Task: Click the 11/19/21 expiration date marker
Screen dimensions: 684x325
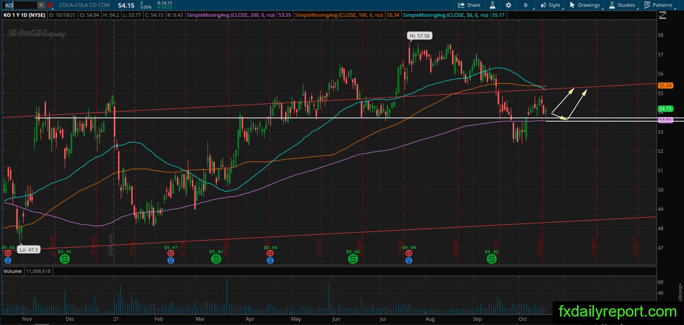Action: click(594, 246)
